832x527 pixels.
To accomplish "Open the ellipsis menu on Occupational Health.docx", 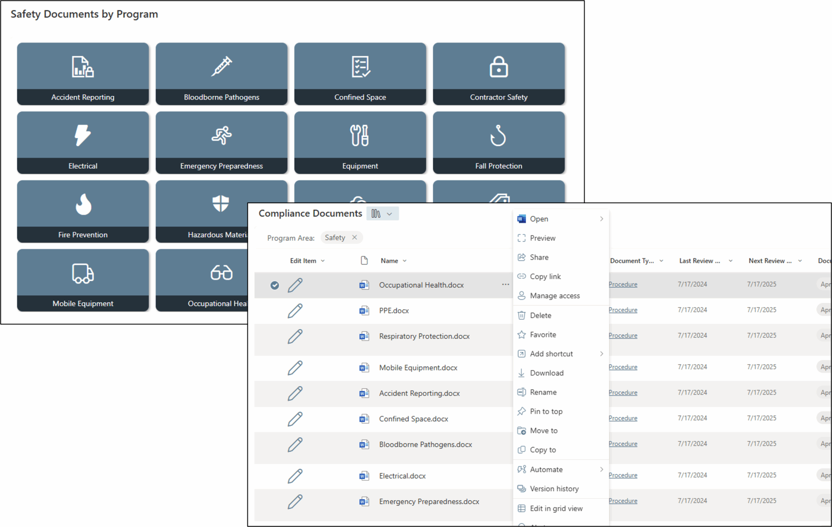I will pos(505,285).
